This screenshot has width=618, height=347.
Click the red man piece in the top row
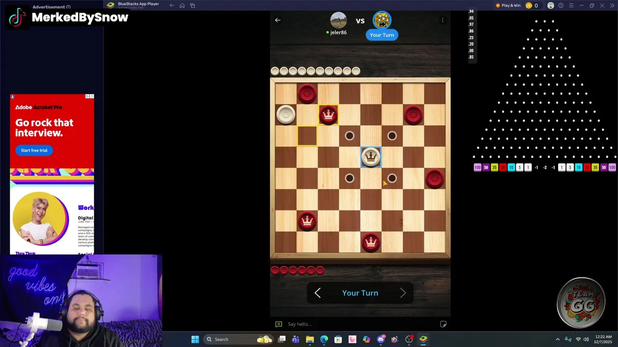coord(307,93)
